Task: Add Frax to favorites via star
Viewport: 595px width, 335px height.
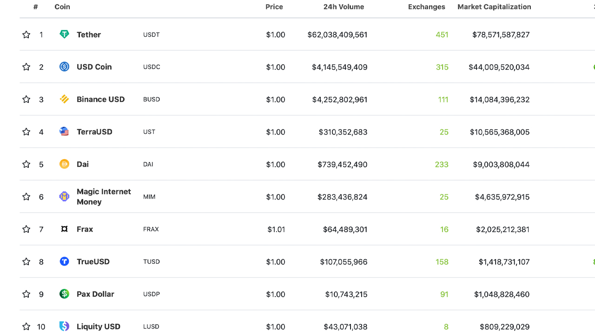Action: pos(26,229)
